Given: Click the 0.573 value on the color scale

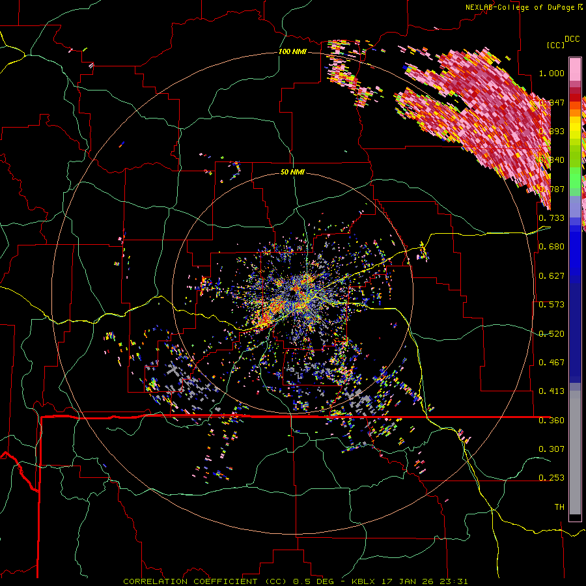Looking at the screenshot, I should [551, 304].
